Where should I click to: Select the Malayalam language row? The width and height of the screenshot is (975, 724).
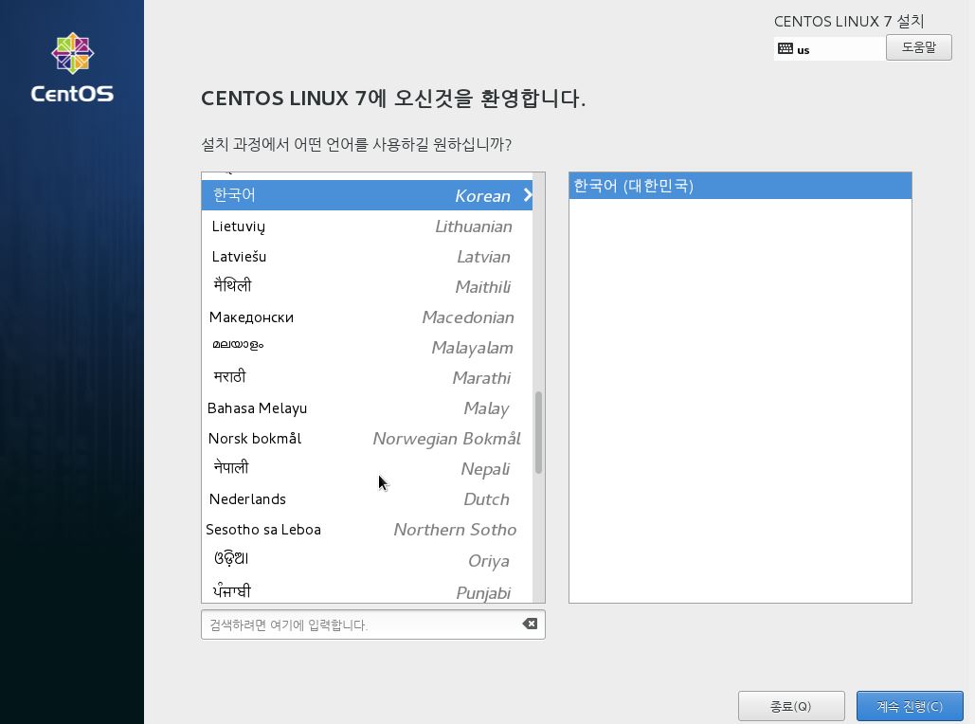367,347
